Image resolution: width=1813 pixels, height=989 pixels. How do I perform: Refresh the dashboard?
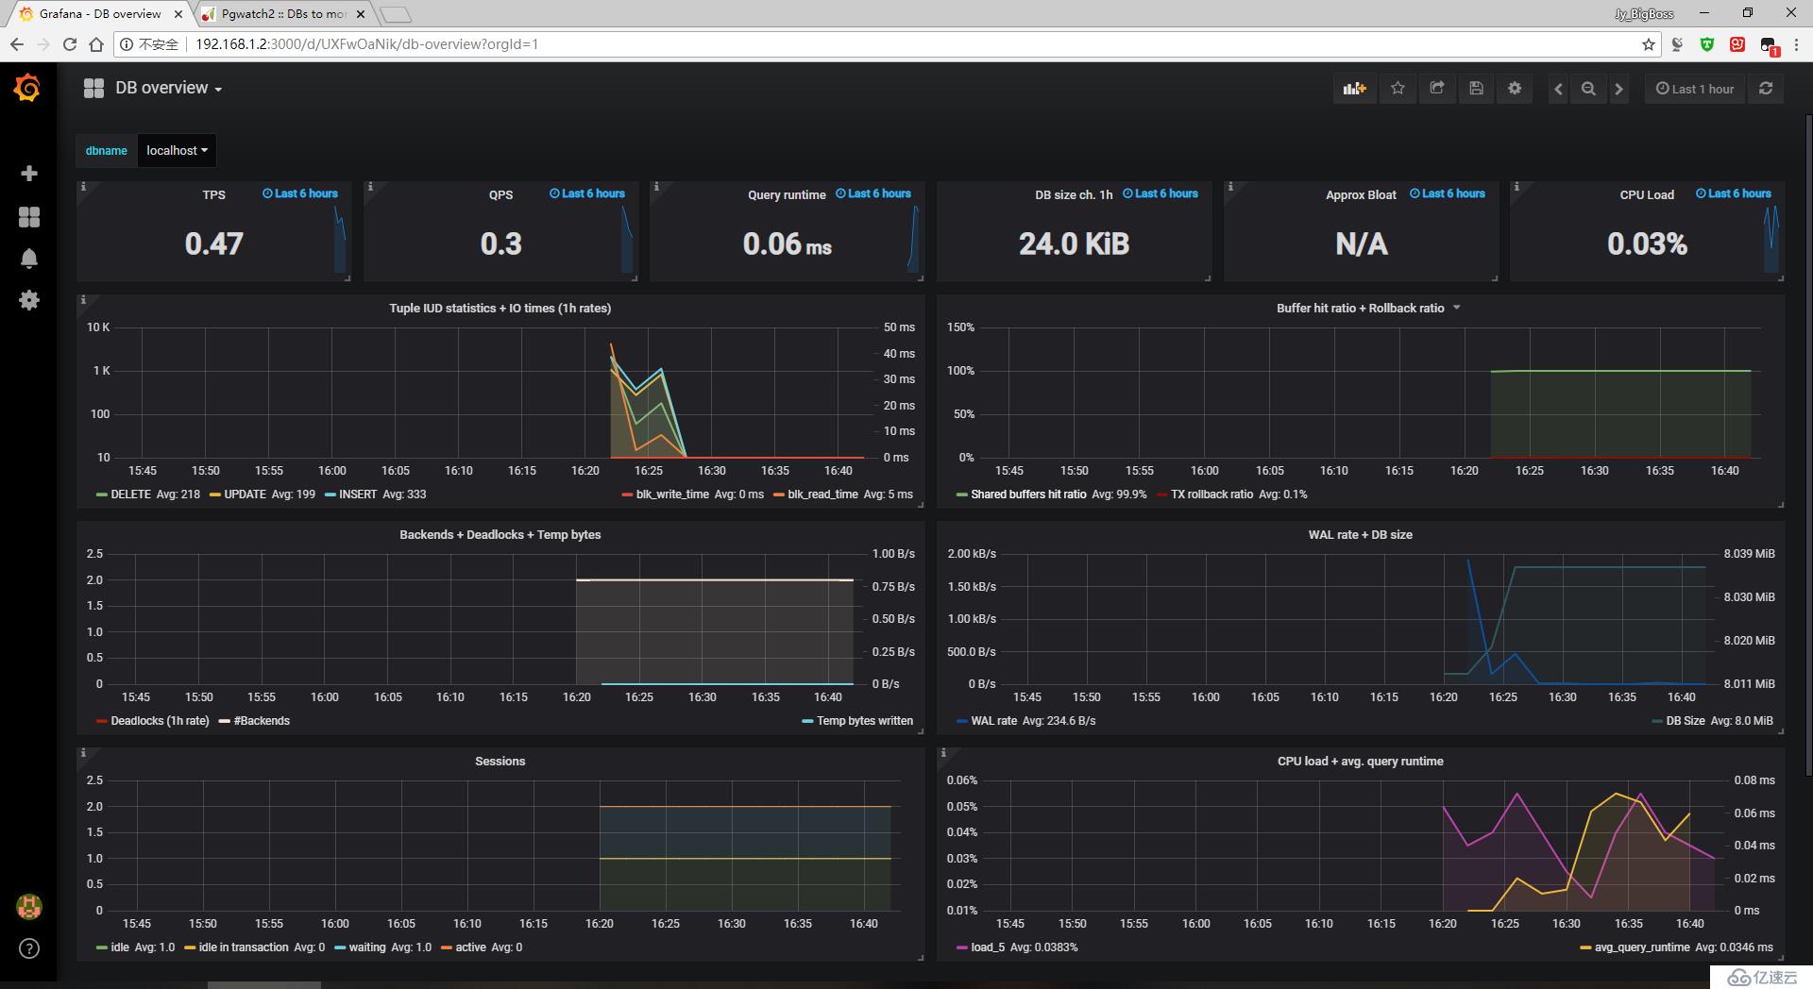click(1766, 89)
